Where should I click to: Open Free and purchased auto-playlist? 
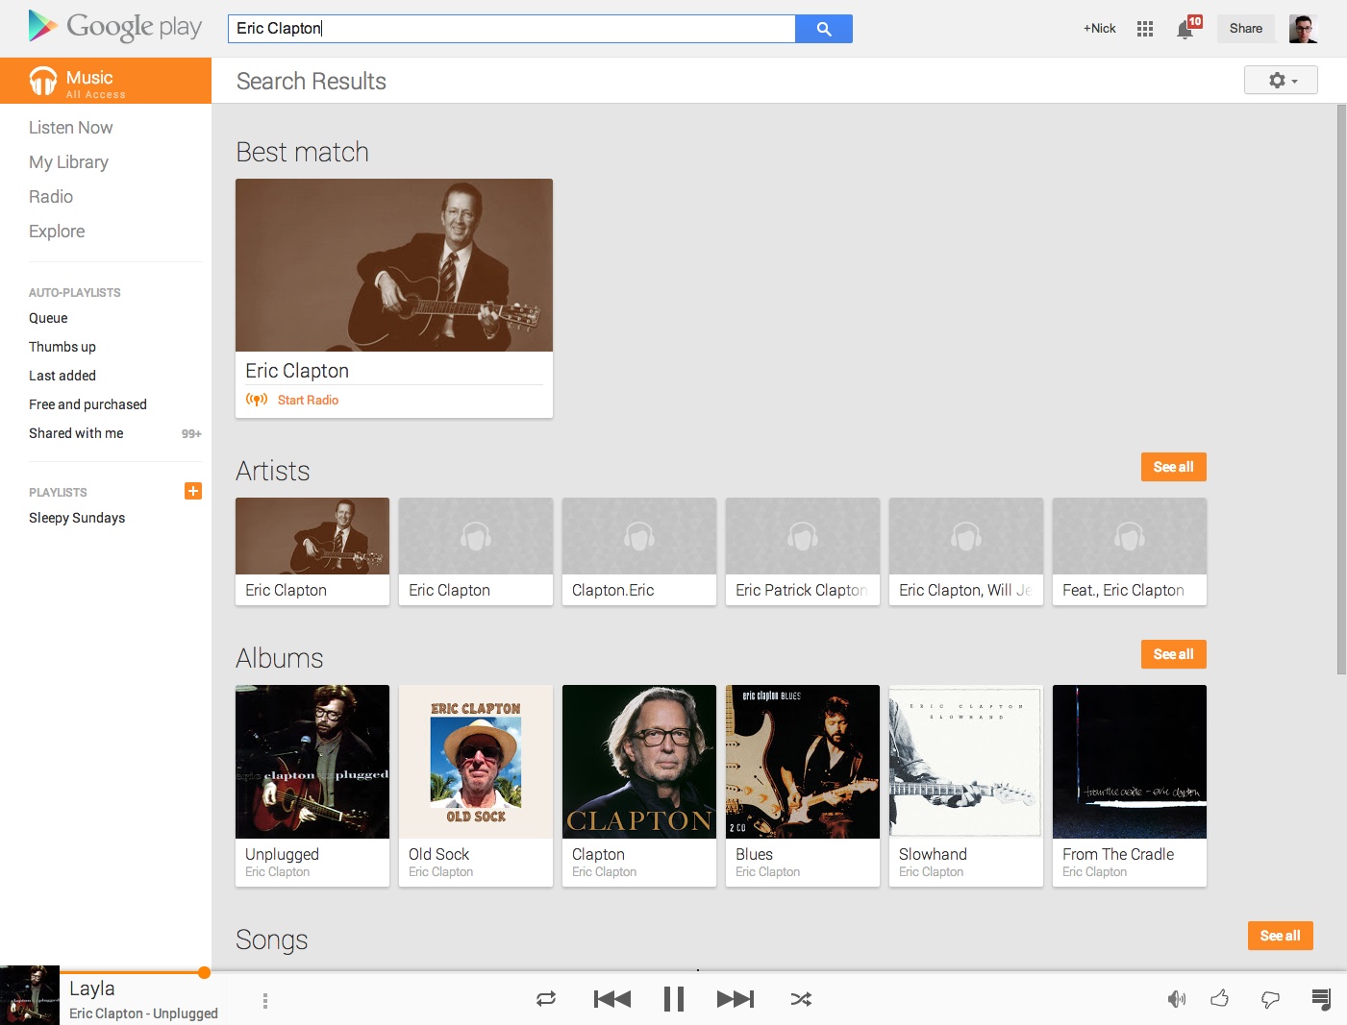pos(87,404)
